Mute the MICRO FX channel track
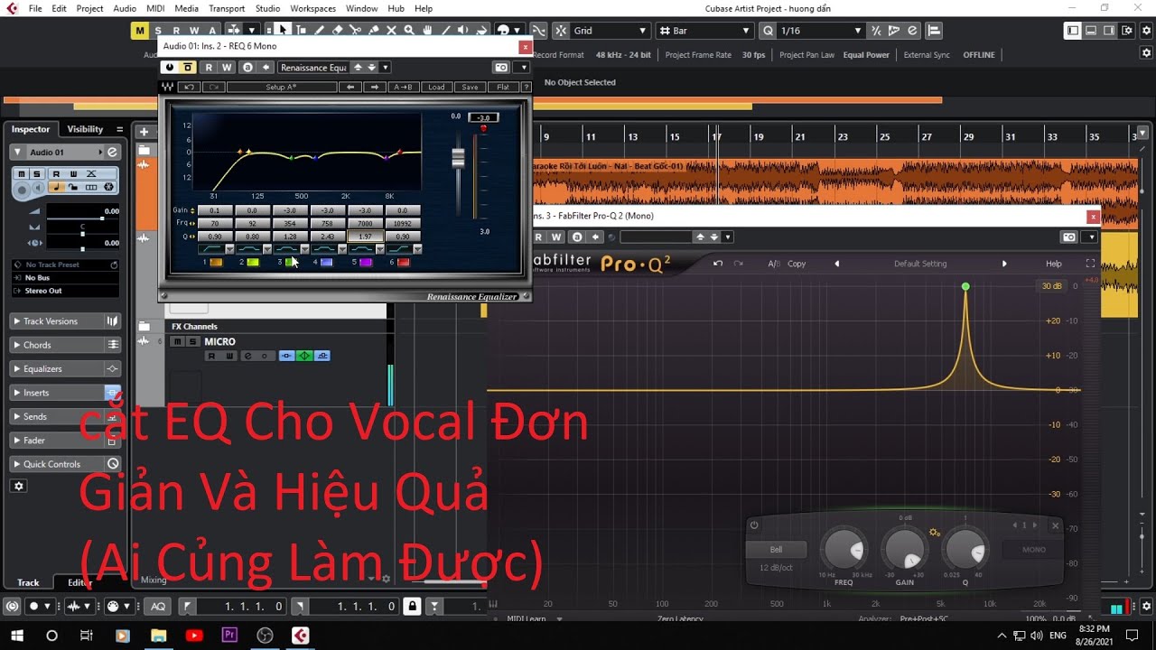 [178, 342]
